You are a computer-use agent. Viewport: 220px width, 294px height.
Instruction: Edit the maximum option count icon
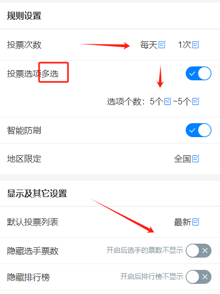pos(195,101)
